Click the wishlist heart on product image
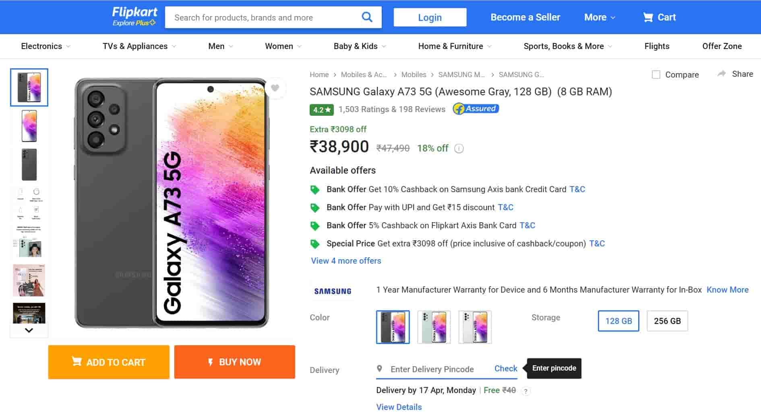Image resolution: width=761 pixels, height=420 pixels. pos(275,88)
